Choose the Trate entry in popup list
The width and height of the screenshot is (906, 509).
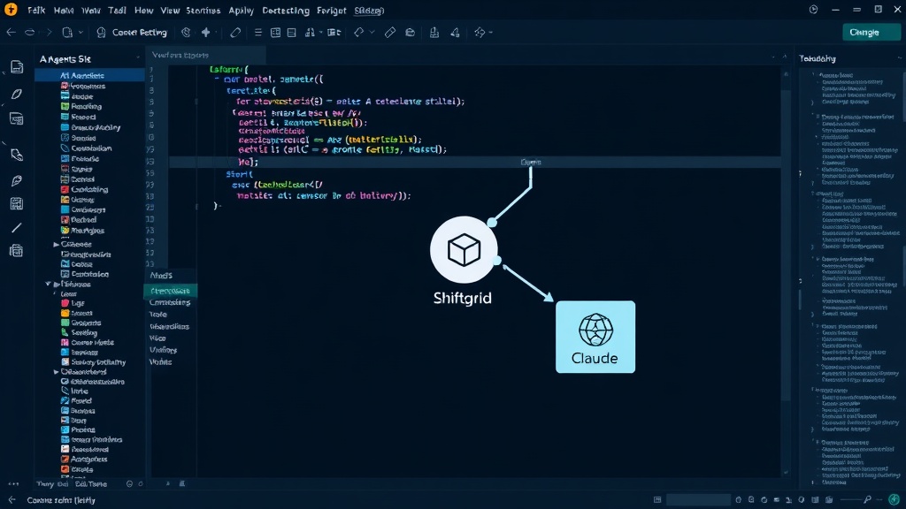coord(158,315)
